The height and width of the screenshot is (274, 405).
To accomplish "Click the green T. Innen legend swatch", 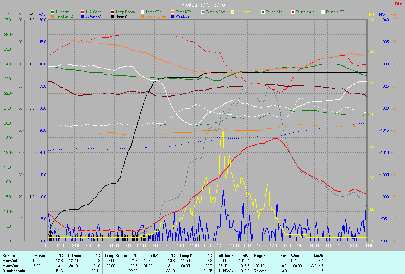I will [x=53, y=12].
